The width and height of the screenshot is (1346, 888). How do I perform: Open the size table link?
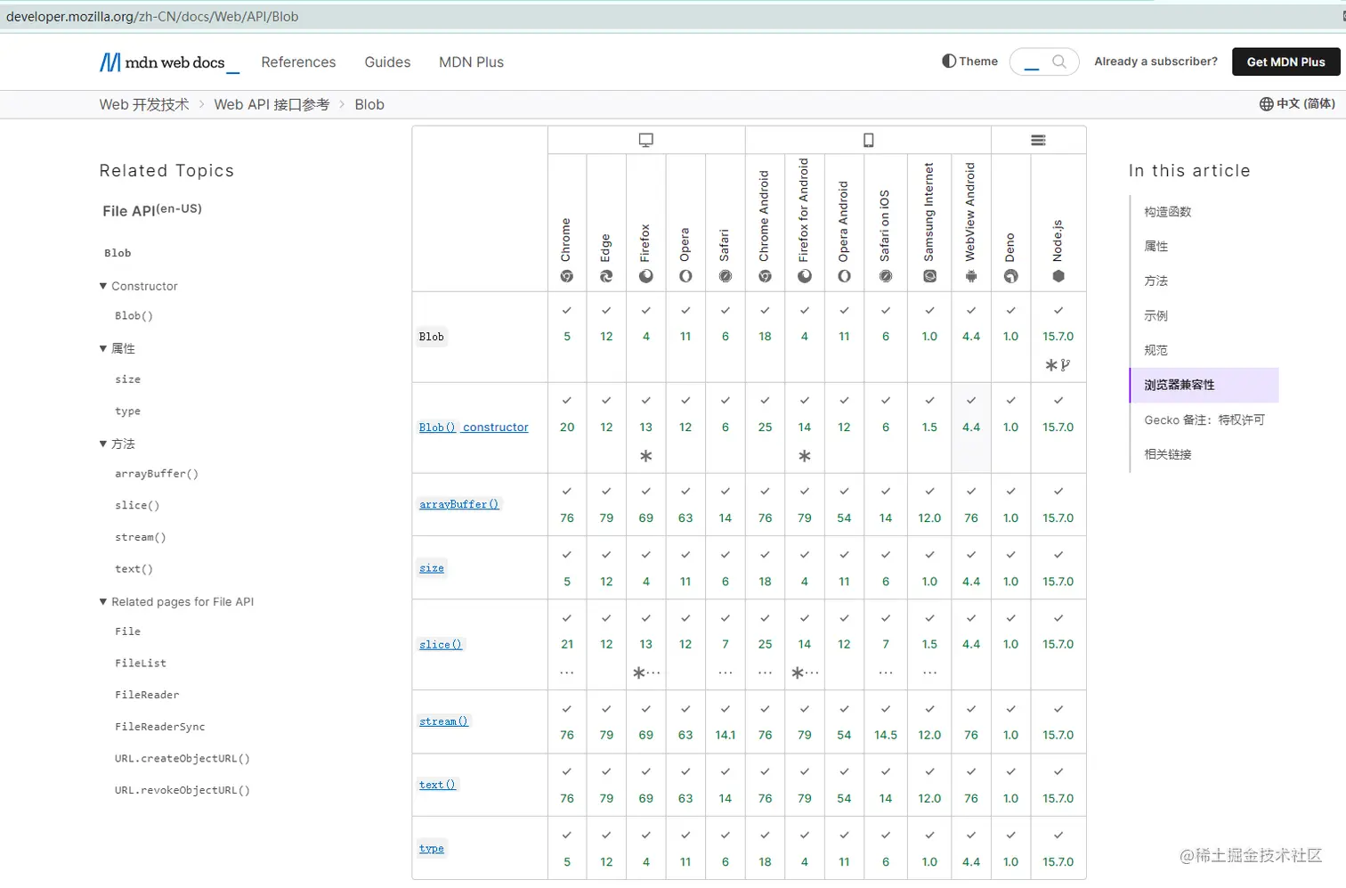432,568
